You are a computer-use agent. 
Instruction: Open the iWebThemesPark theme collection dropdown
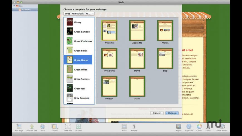click(79, 14)
